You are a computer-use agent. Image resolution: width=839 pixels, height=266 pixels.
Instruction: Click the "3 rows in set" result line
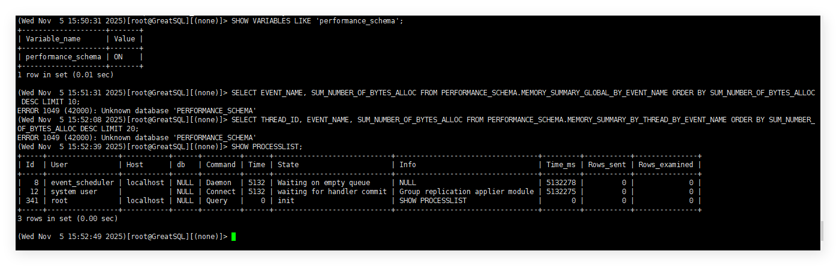pos(68,219)
